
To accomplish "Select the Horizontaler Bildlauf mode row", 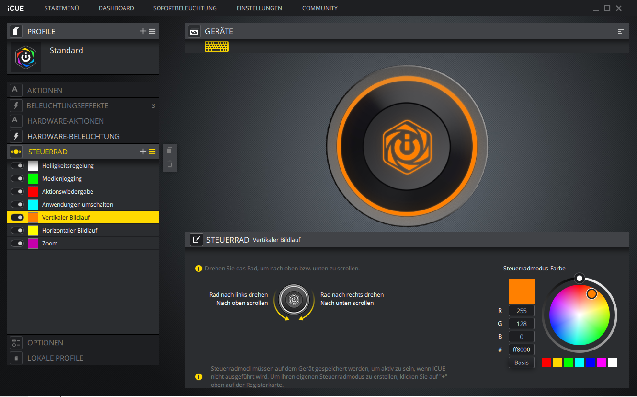I will point(83,230).
